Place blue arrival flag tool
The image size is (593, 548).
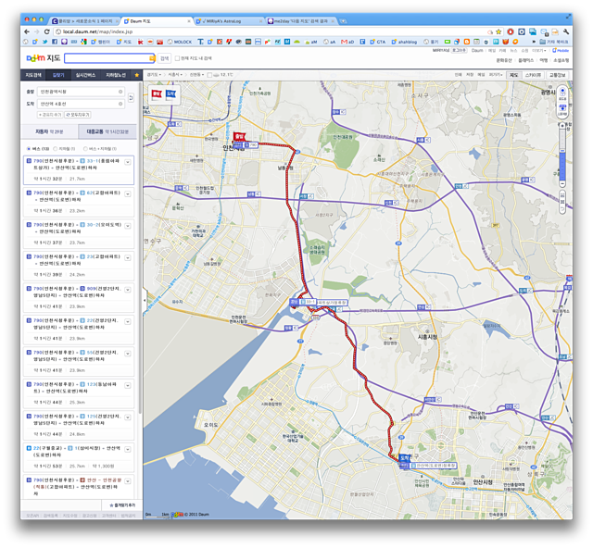click(x=170, y=94)
